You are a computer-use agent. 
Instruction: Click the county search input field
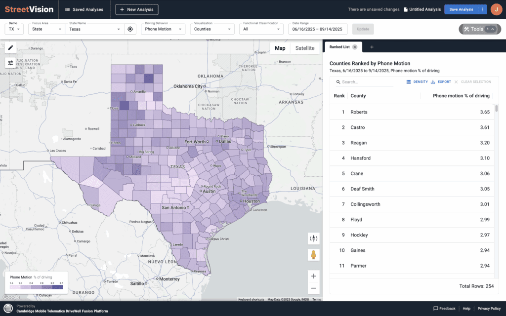367,82
